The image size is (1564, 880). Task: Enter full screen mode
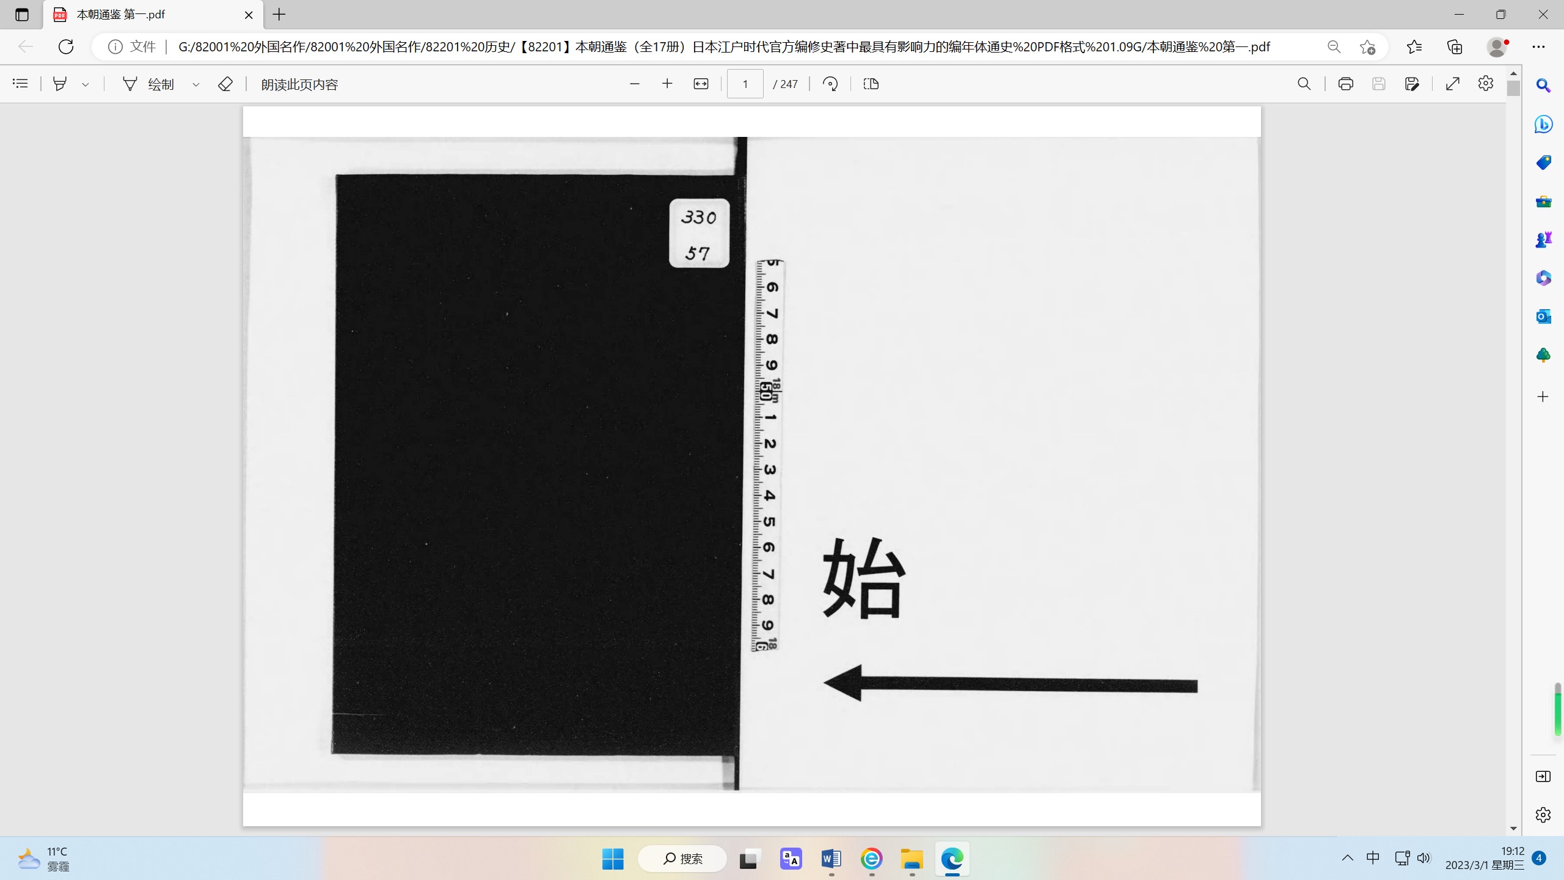click(1453, 84)
